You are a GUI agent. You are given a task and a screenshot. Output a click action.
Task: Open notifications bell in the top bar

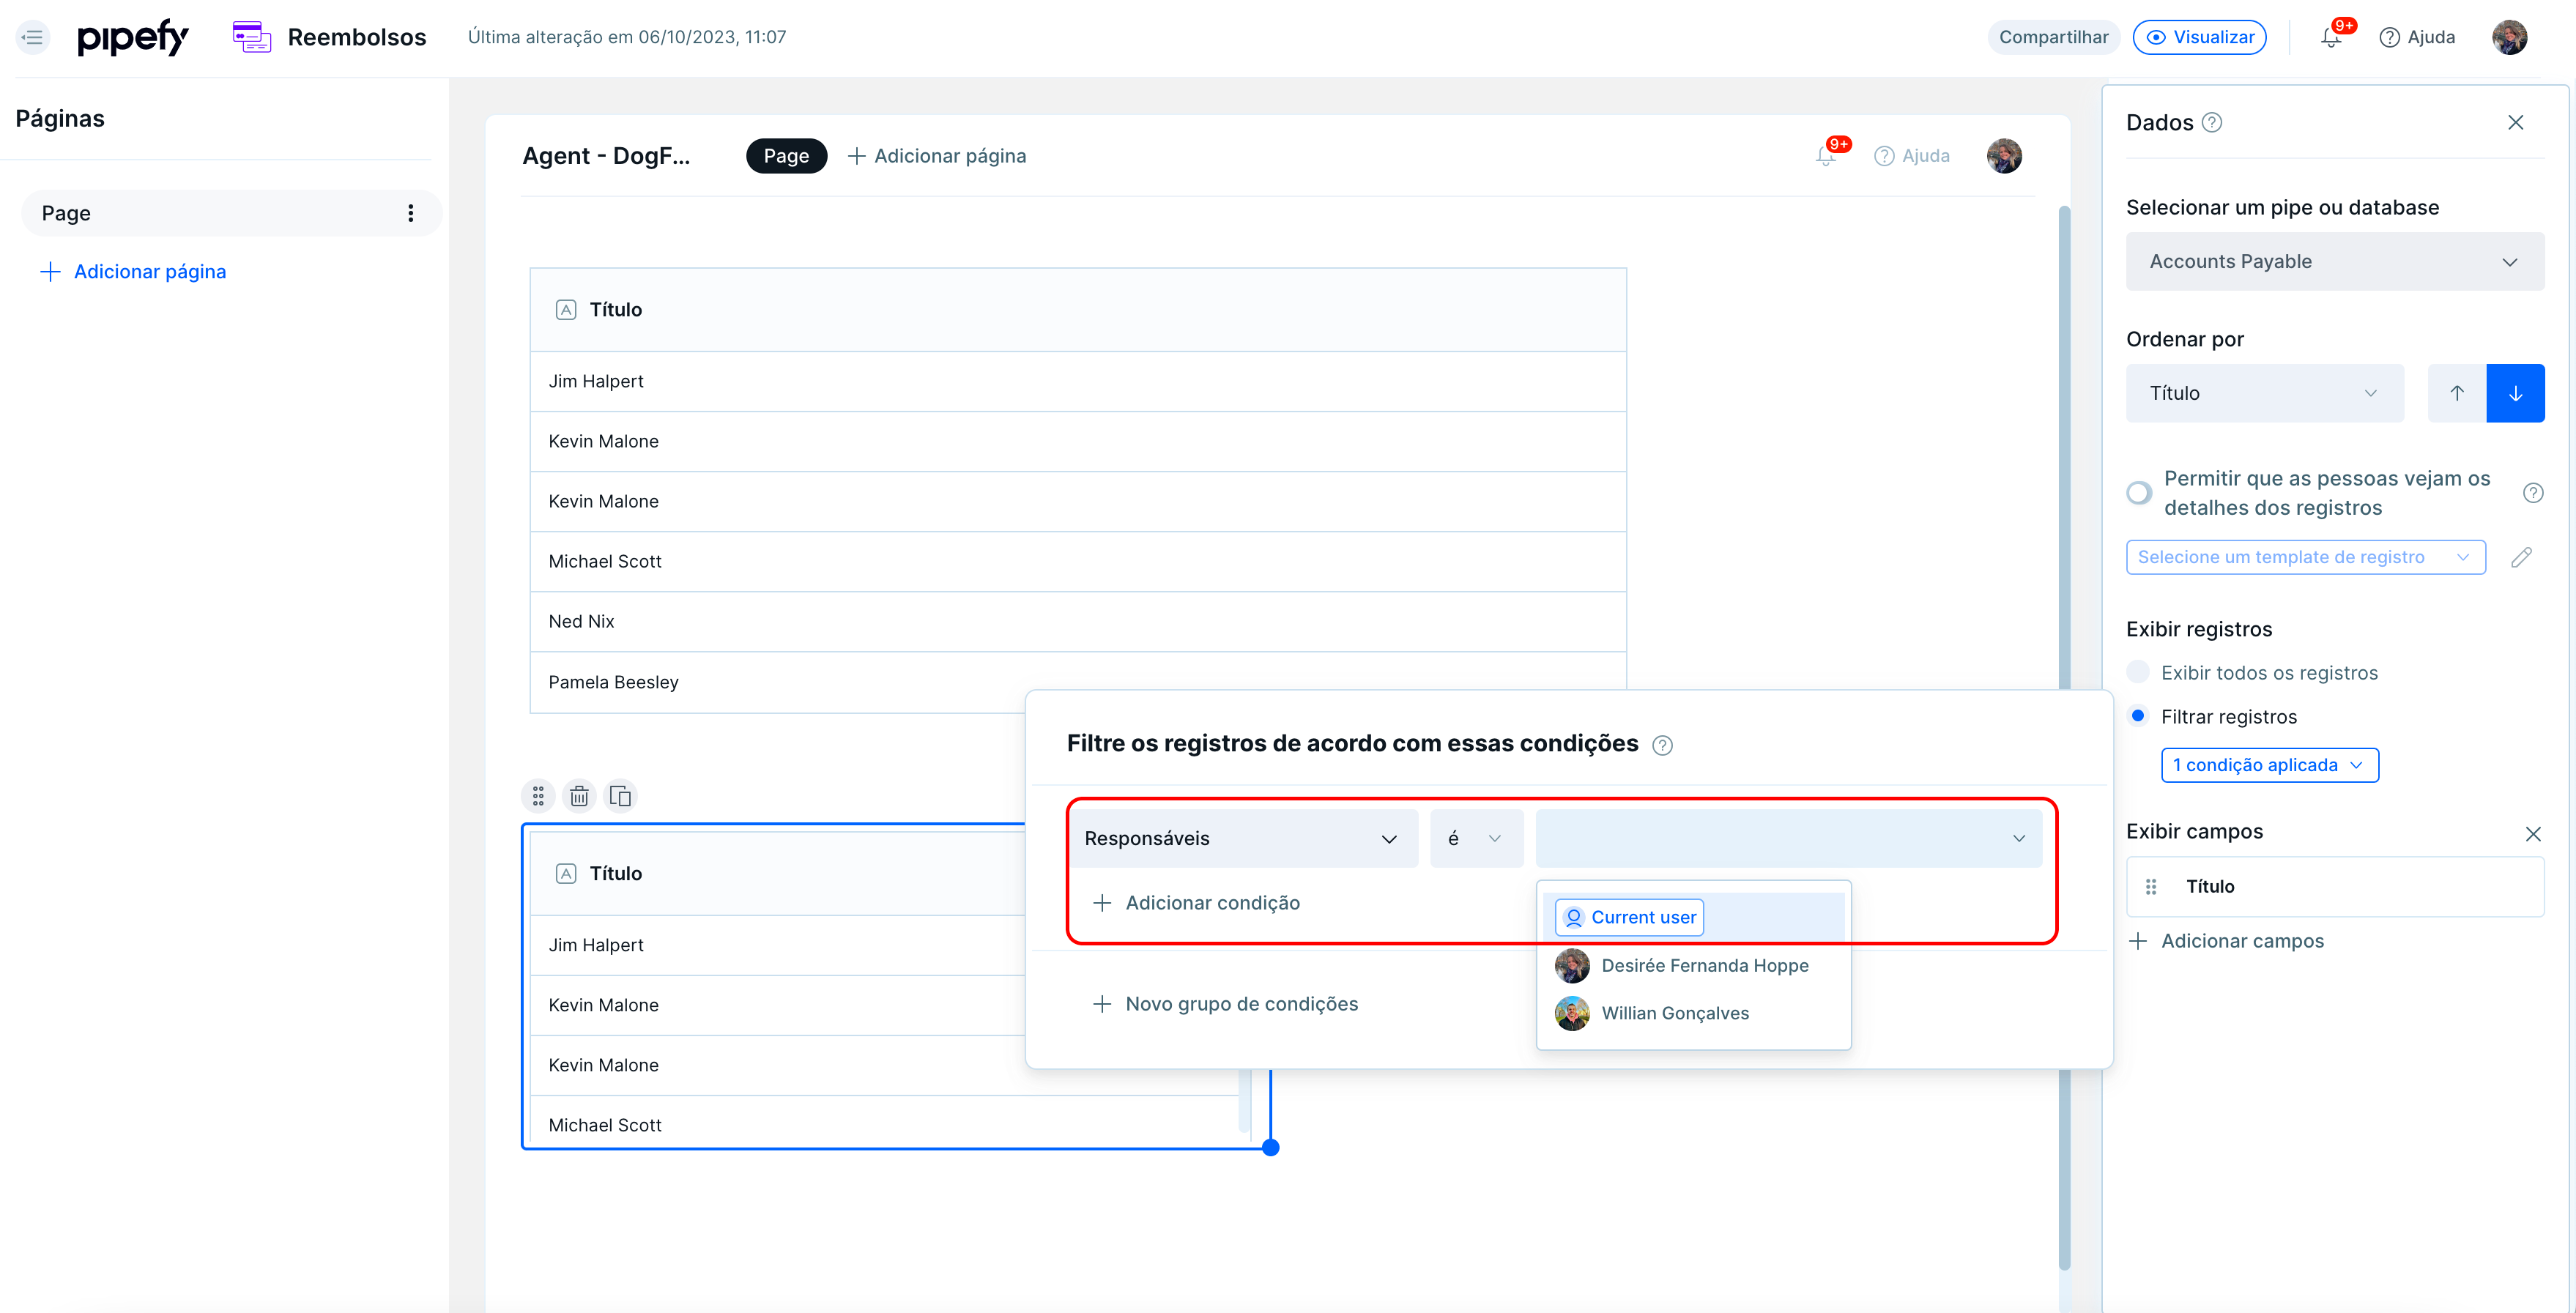[2331, 37]
